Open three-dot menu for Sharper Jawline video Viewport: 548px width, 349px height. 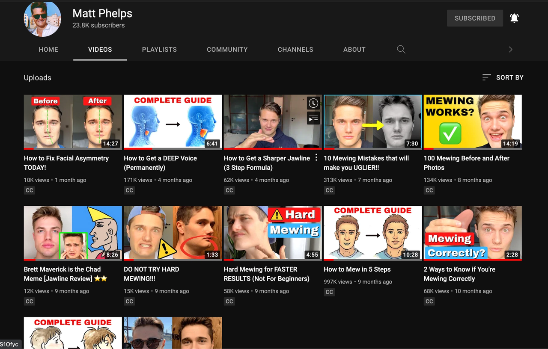(x=316, y=158)
